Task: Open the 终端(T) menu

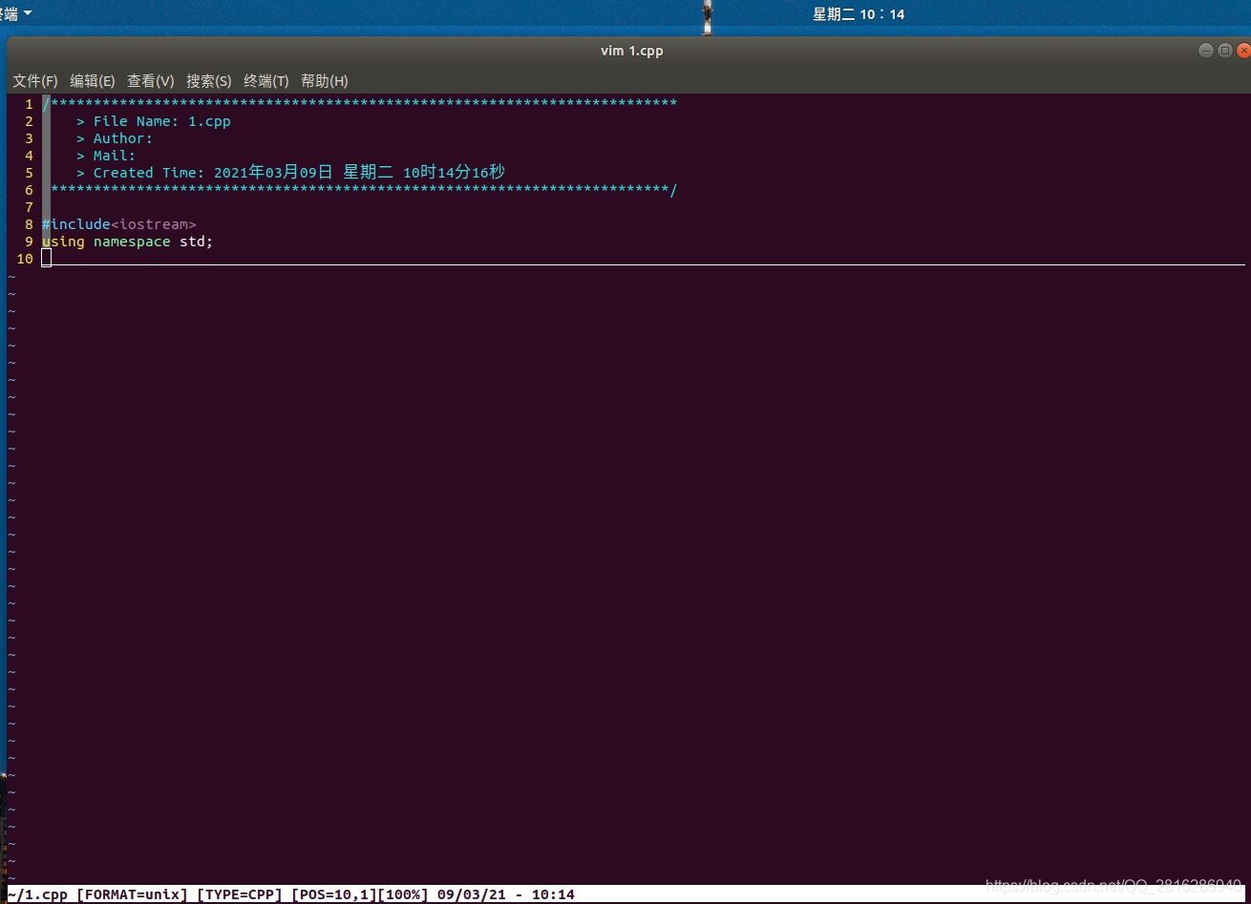Action: pos(265,81)
